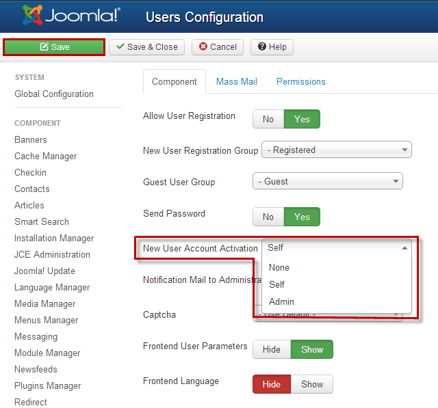This screenshot has height=408, width=438.
Task: Open the Guest User Group dropdown
Action: pyautogui.click(x=328, y=181)
